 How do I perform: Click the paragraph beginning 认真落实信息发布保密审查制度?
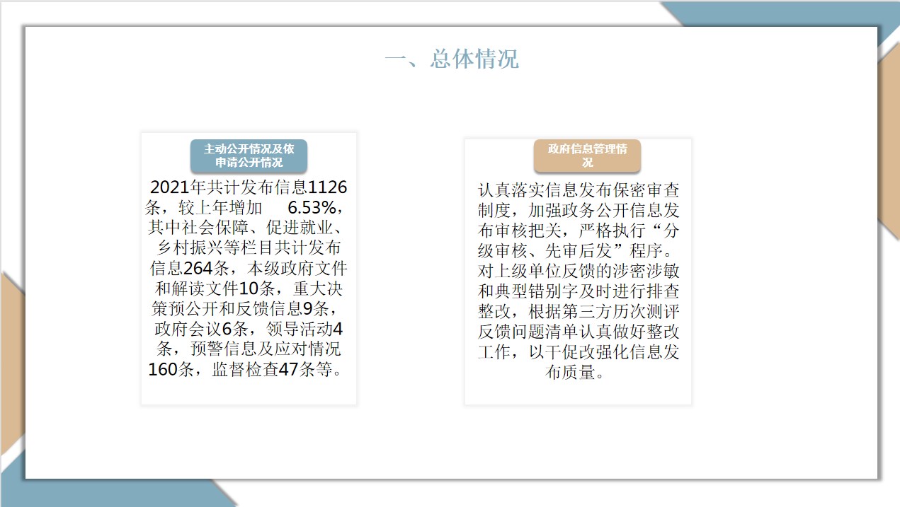pyautogui.click(x=578, y=281)
